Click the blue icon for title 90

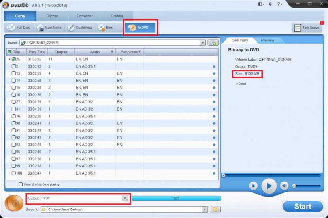point(214,123)
